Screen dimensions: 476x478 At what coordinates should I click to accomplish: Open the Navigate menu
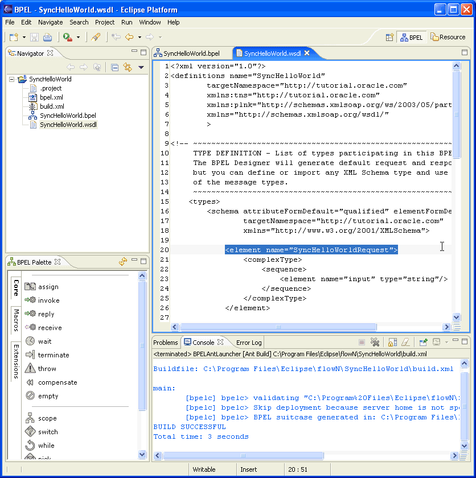click(50, 22)
